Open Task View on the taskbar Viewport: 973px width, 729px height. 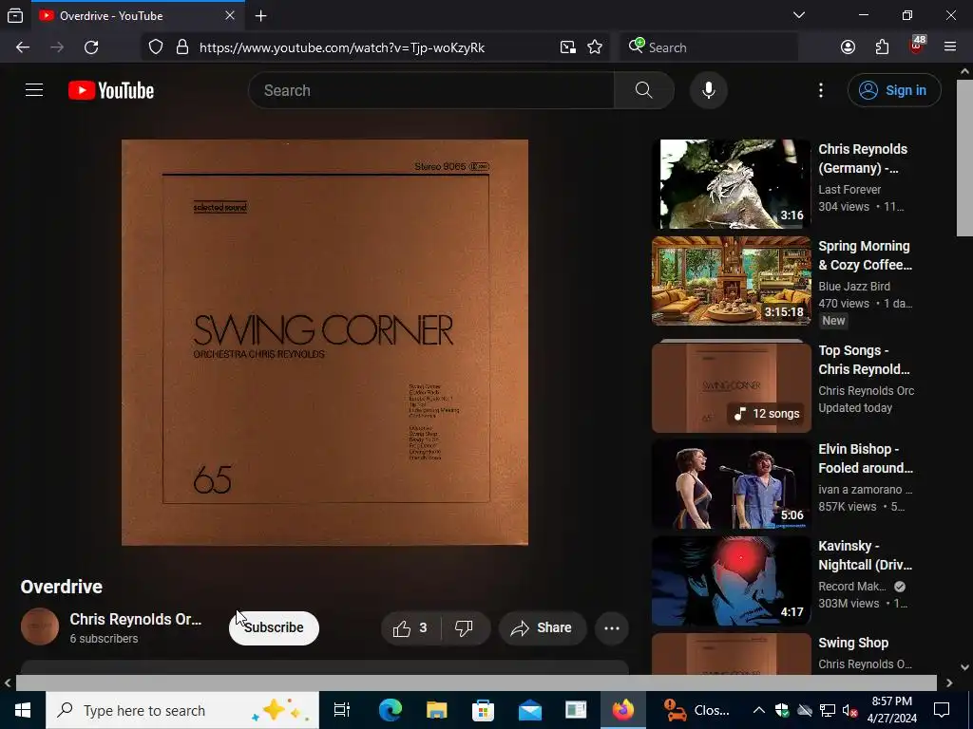click(x=342, y=710)
